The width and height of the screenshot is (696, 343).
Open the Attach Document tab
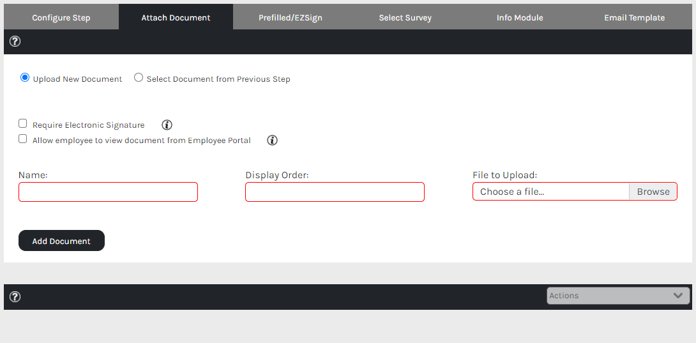pyautogui.click(x=176, y=17)
